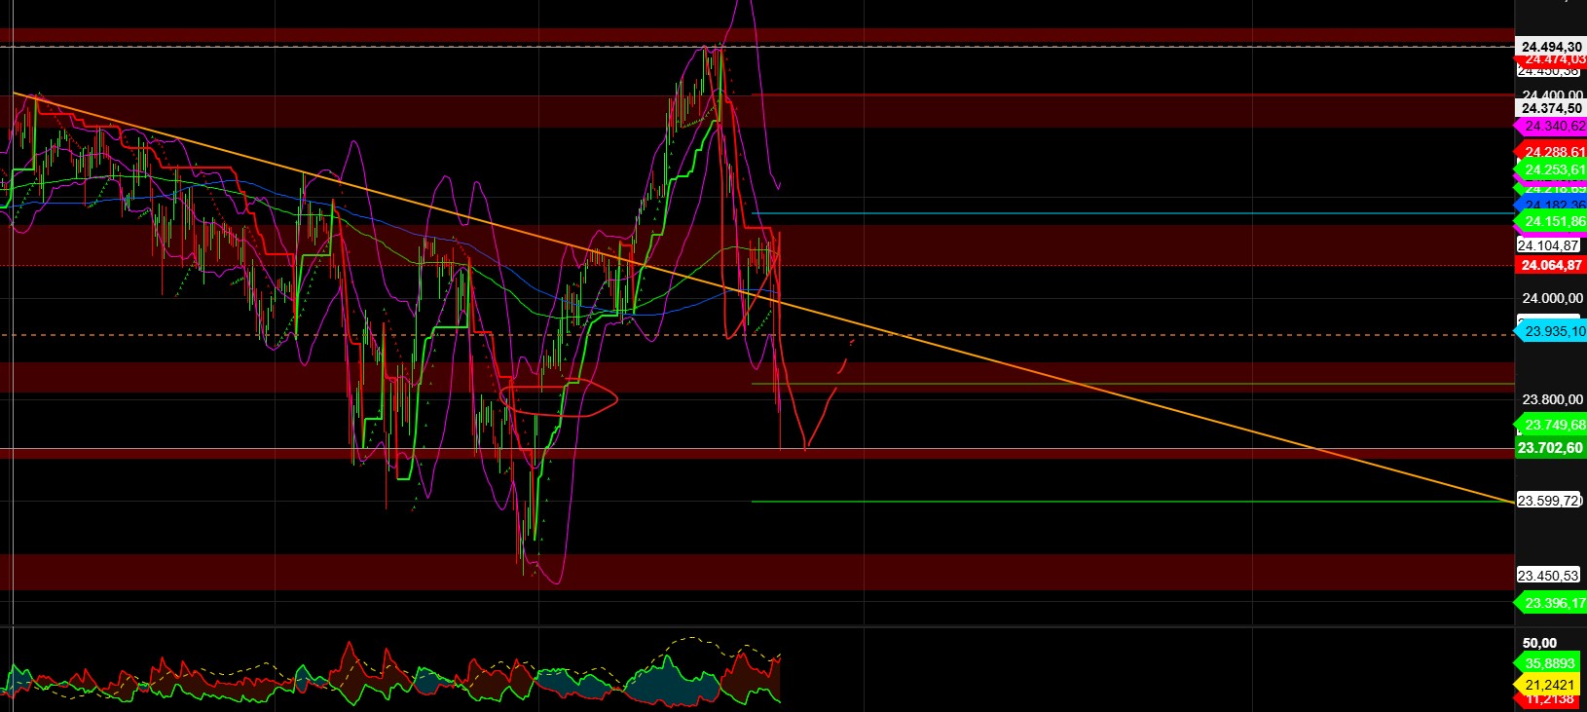Select the cyan 23.935,10 price tag

point(1554,332)
